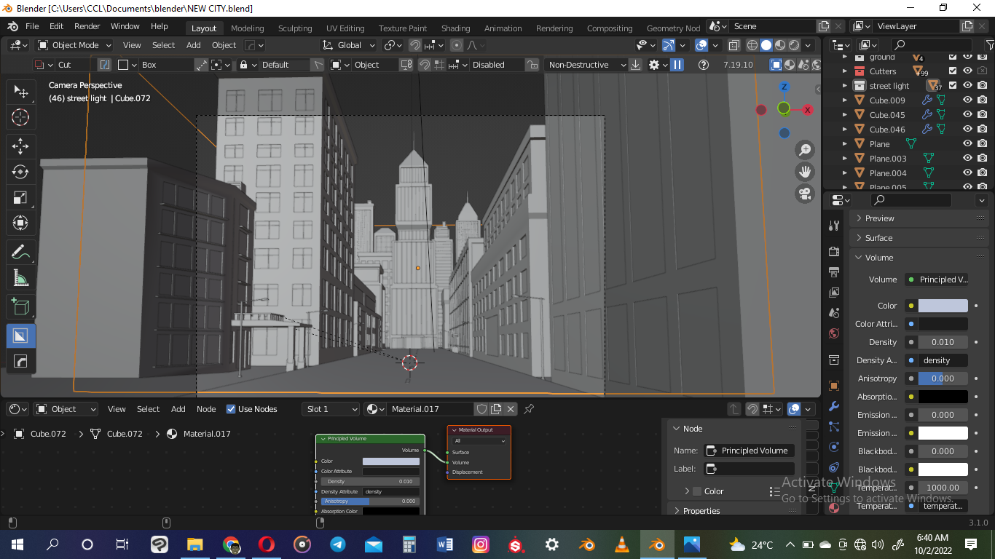Select the Transform tool in left toolbar
The width and height of the screenshot is (995, 559).
(x=20, y=223)
